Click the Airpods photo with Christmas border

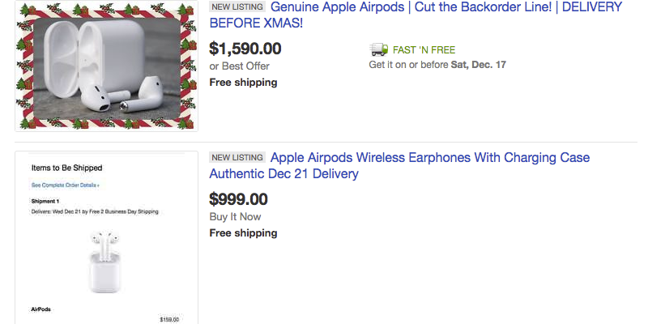(x=106, y=66)
